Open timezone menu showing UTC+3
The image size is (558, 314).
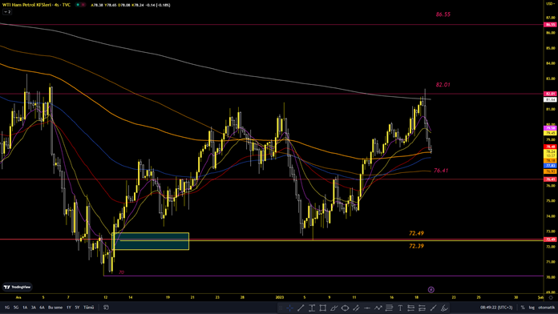(x=496, y=308)
